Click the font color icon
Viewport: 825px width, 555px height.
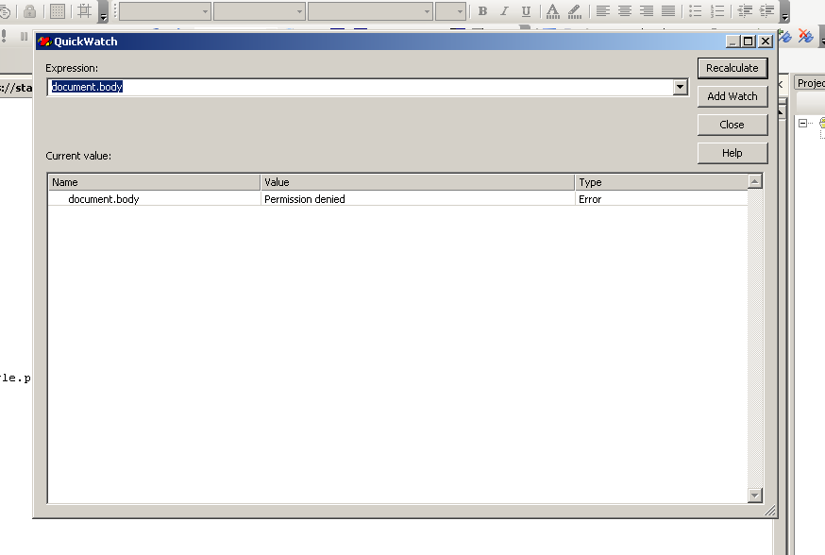552,11
